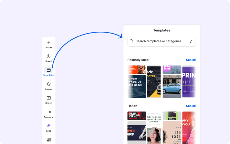Viewport: 230px width, 144px height.
Task: Select the Urban Myth template thumbnail
Action: (172, 70)
